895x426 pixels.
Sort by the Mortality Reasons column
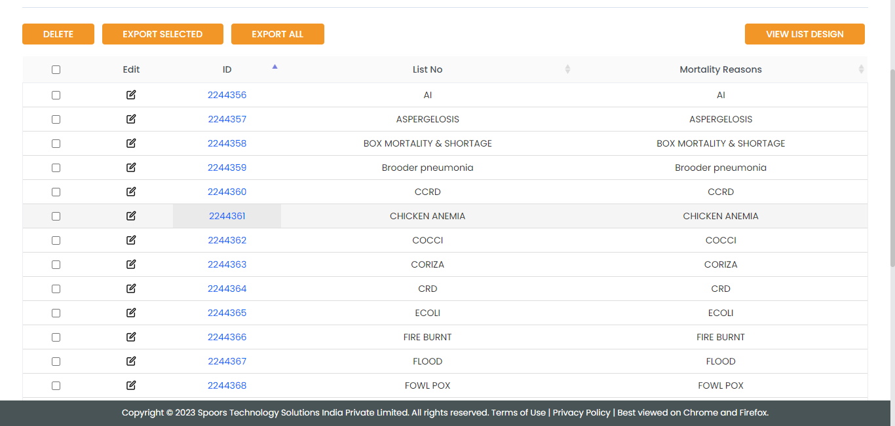[861, 69]
